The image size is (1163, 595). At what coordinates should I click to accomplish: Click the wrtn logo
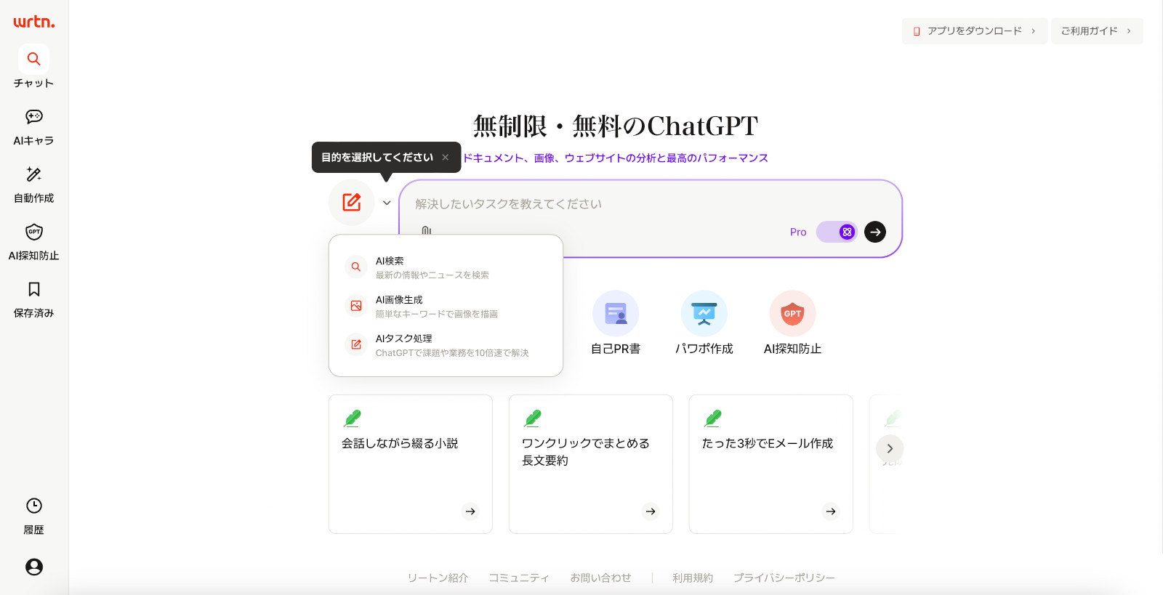tap(34, 22)
